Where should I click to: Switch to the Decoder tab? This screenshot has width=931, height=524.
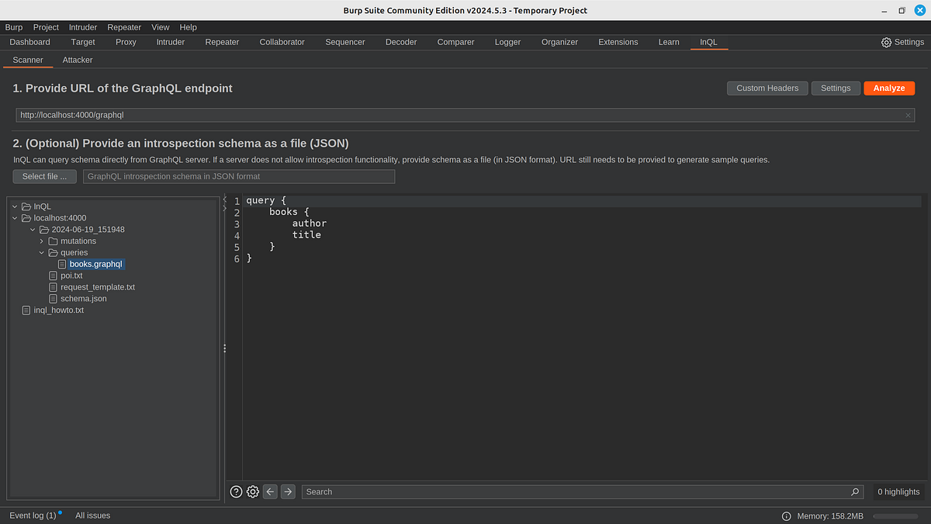[x=401, y=42]
